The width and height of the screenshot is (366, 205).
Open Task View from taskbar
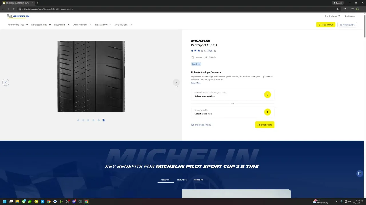pos(11,202)
